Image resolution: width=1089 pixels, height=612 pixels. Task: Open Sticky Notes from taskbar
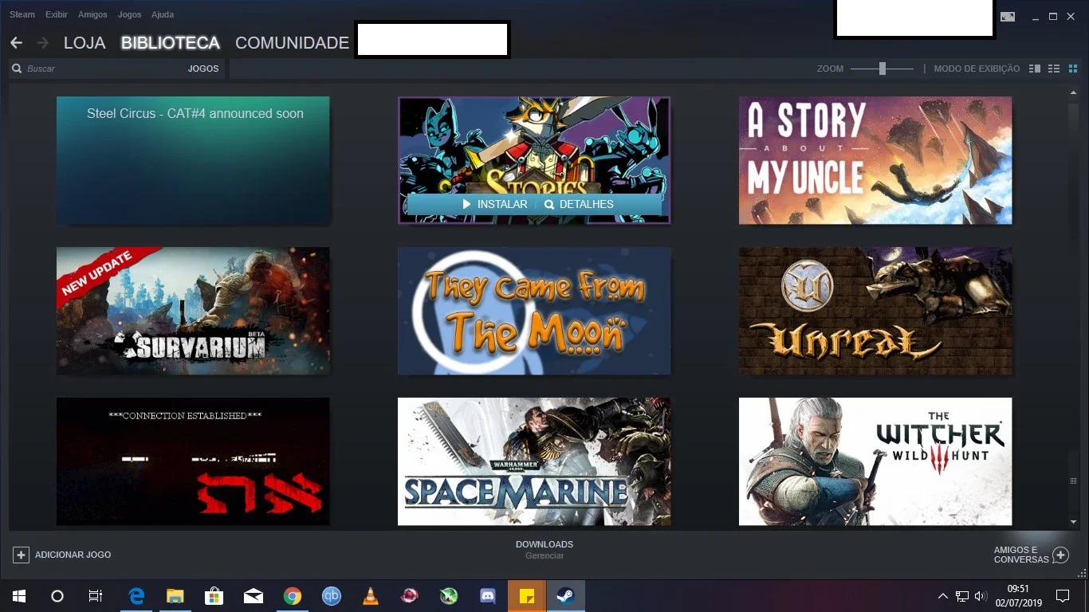pos(527,596)
